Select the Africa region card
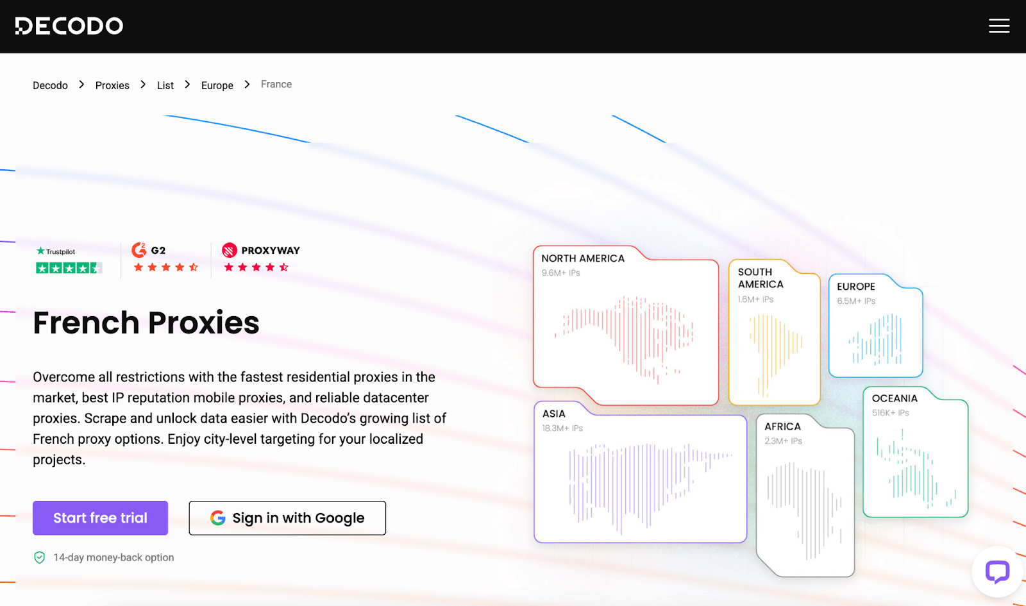Screen dimensions: 1026x606 pyautogui.click(x=805, y=495)
